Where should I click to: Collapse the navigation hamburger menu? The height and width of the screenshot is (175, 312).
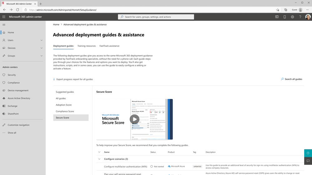tap(4, 25)
